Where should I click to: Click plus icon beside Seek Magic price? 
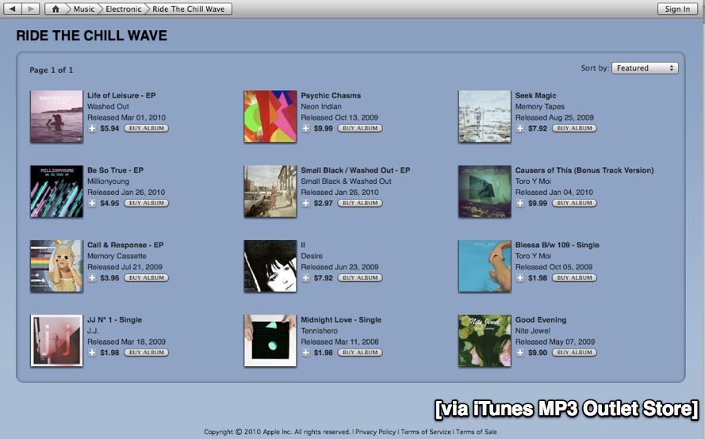[x=520, y=128]
